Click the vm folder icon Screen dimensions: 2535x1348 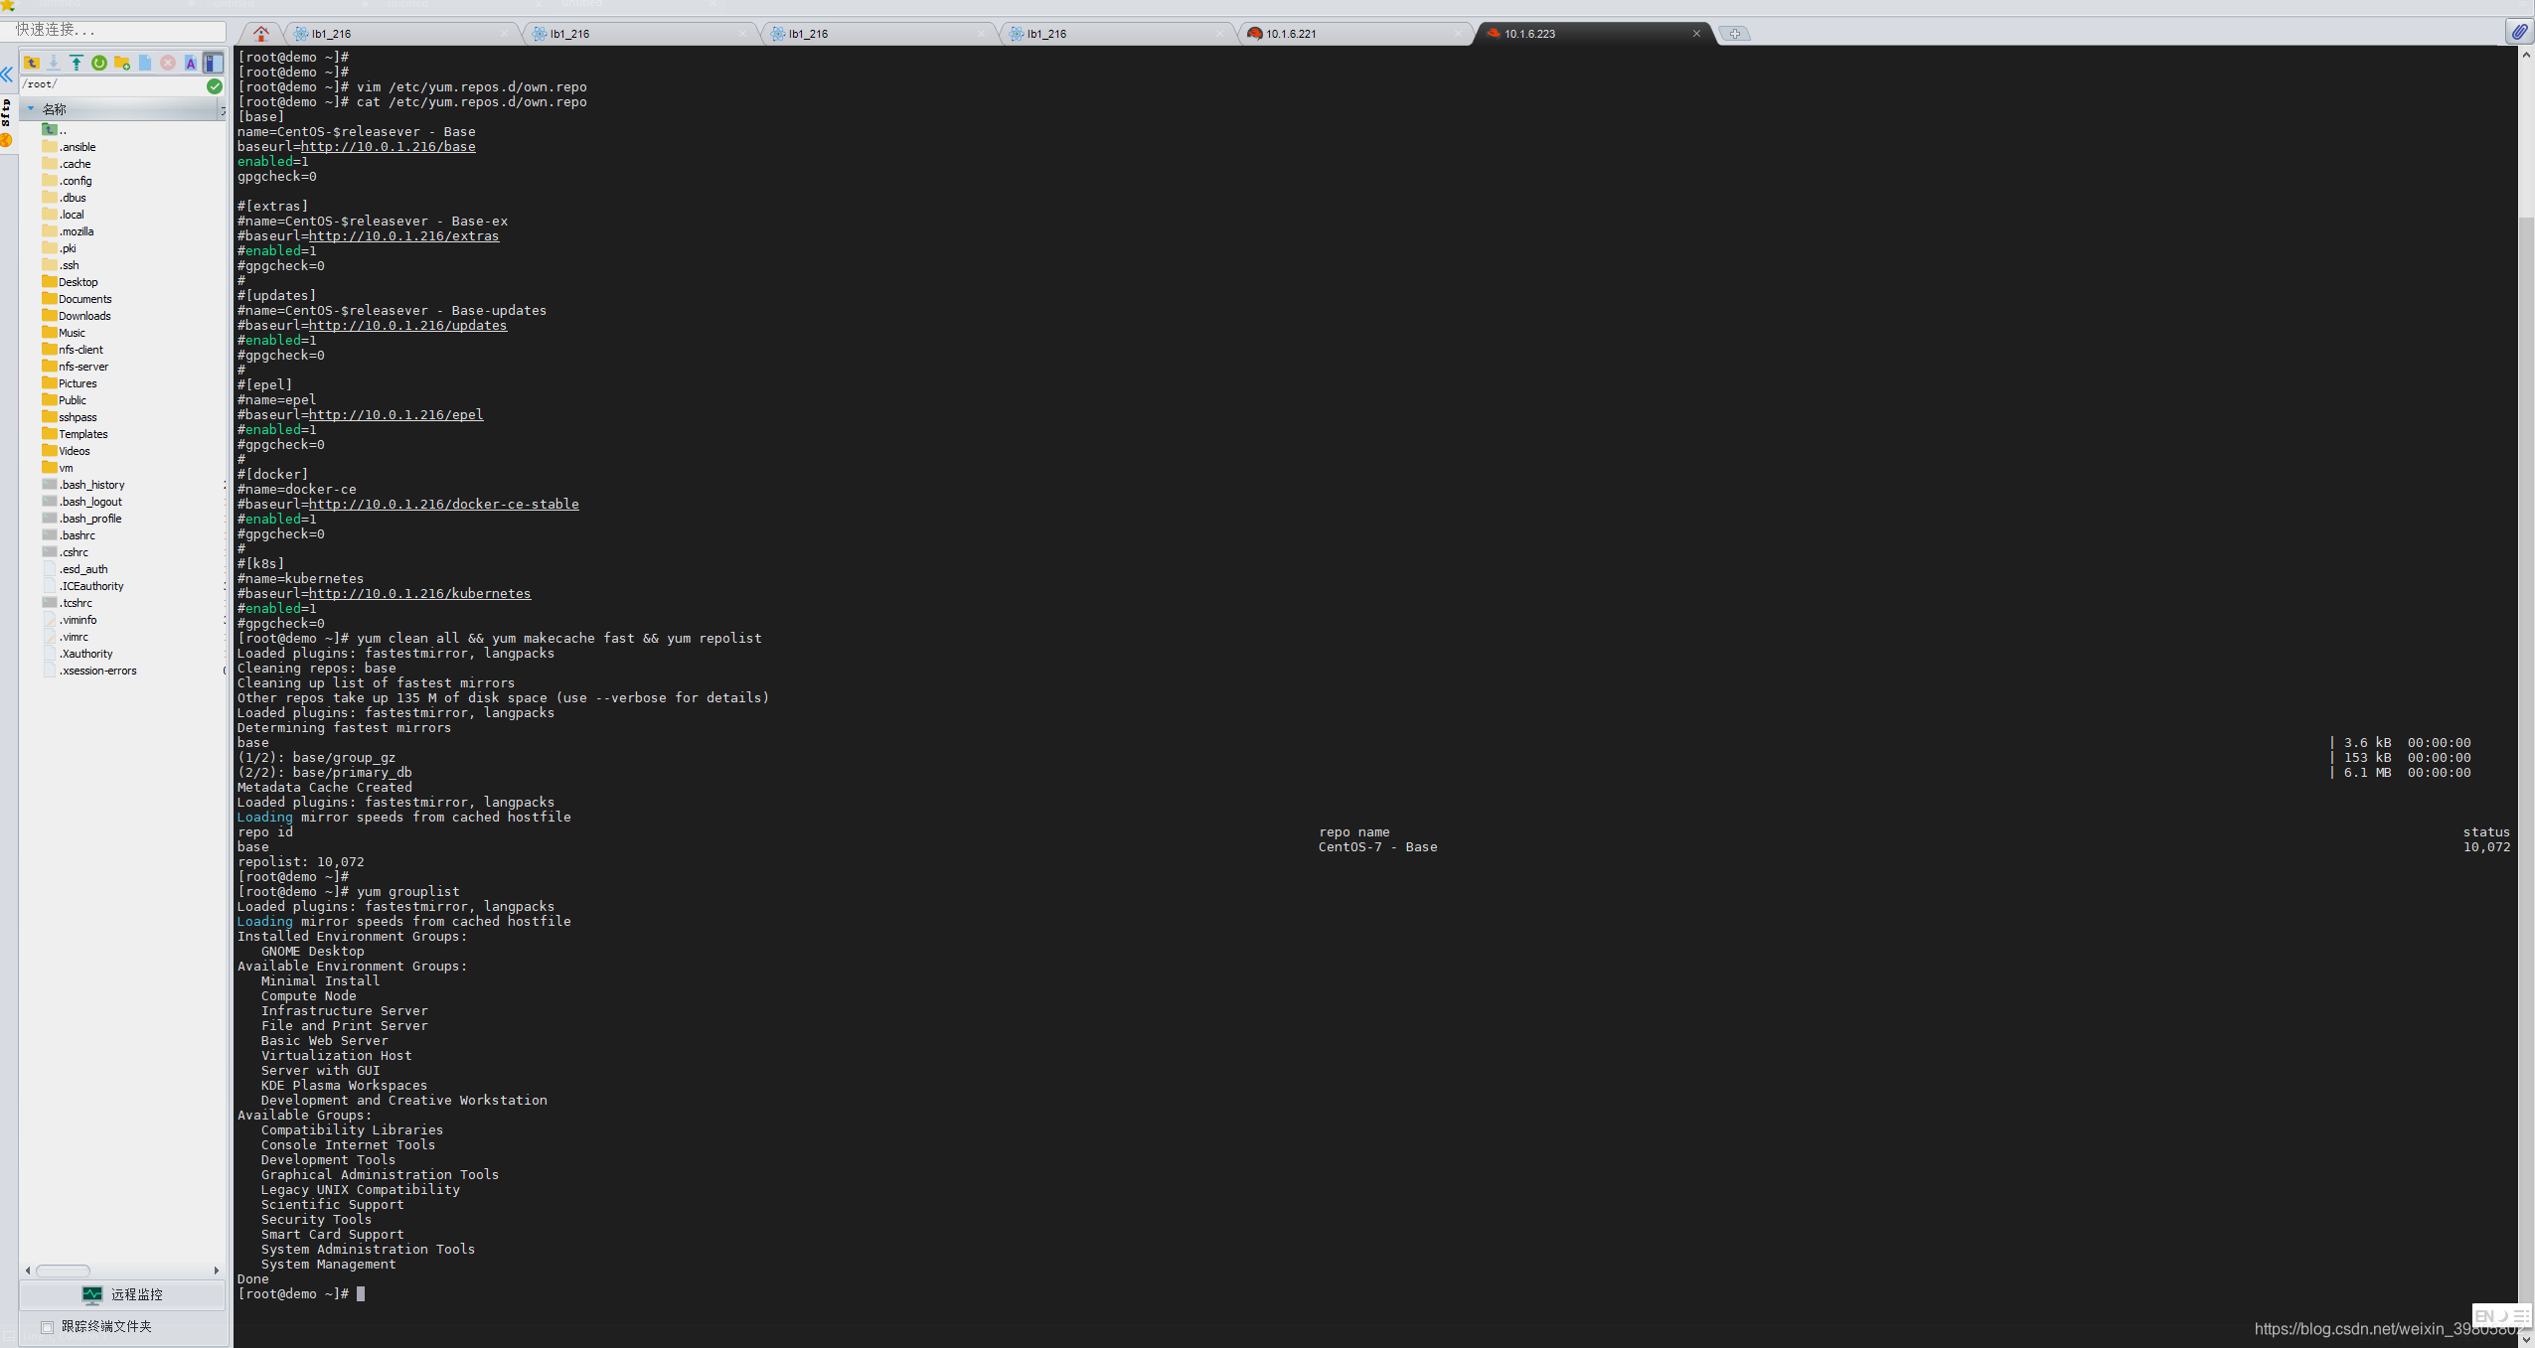tap(50, 468)
